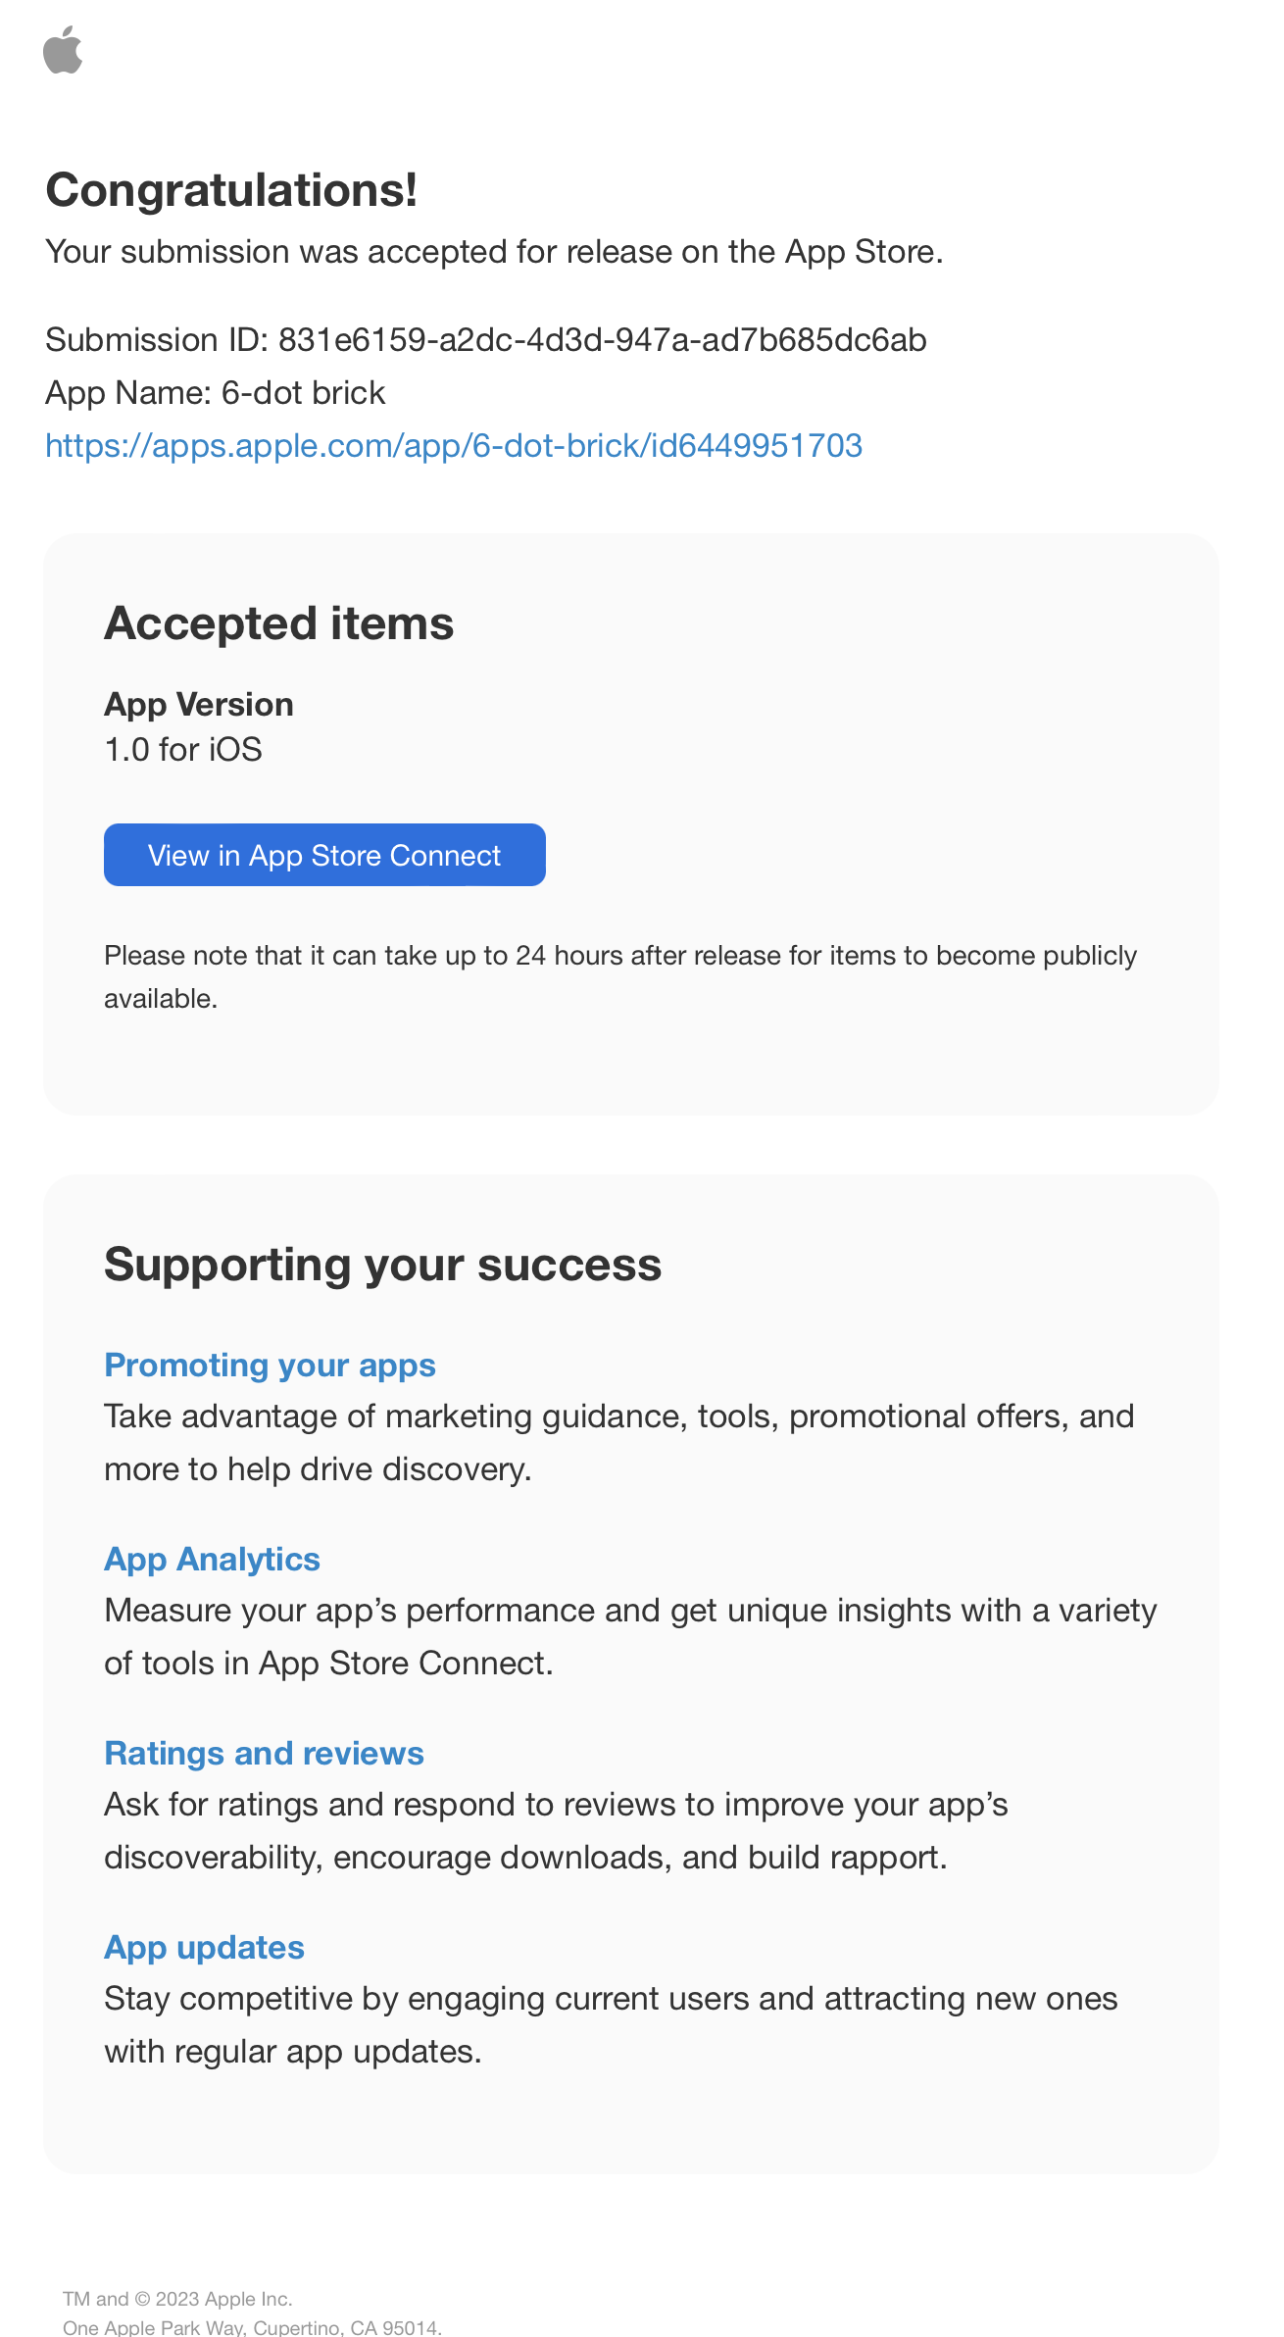The height and width of the screenshot is (2337, 1284).
Task: Open the 6-dot brick App Store URL
Action: (x=454, y=446)
